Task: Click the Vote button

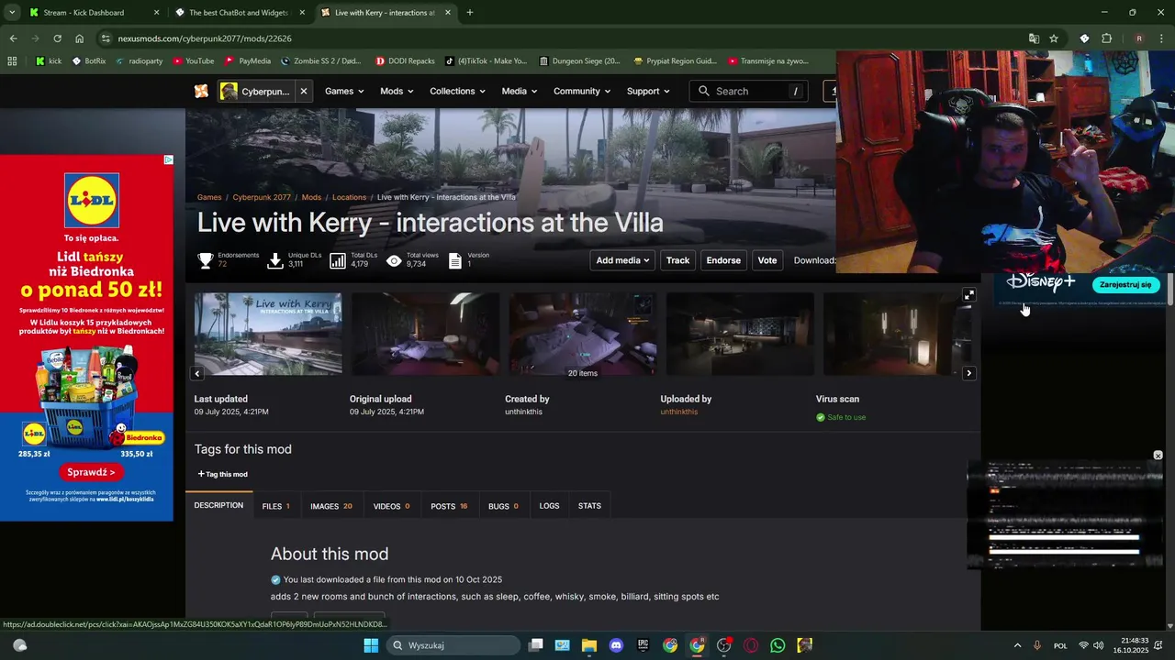Action: [767, 260]
